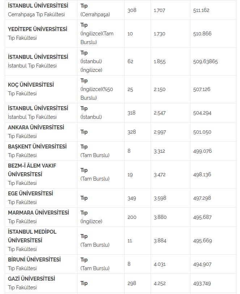Select the ranking value 1.730
Viewport: 240px width, 294px height.
pos(159,34)
